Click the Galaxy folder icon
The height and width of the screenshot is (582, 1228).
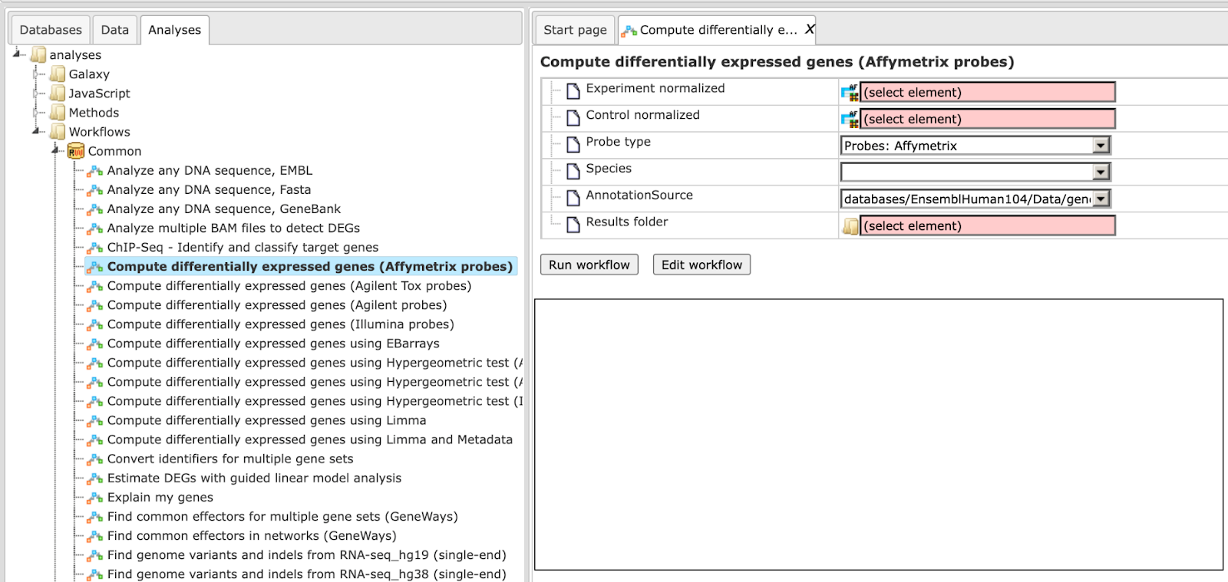point(58,74)
